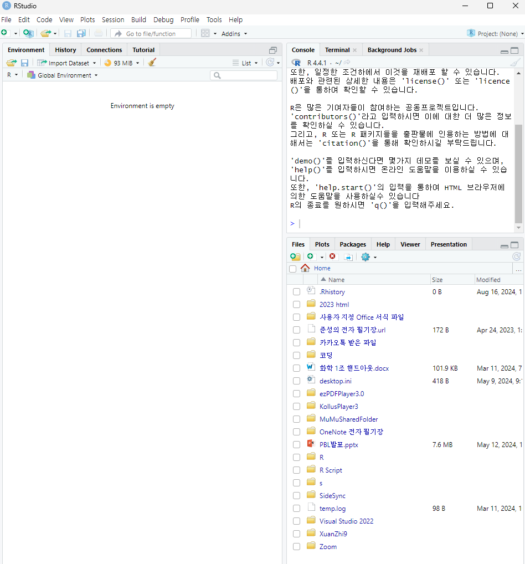Click the Save all documents icon
This screenshot has width=525, height=564.
[81, 33]
